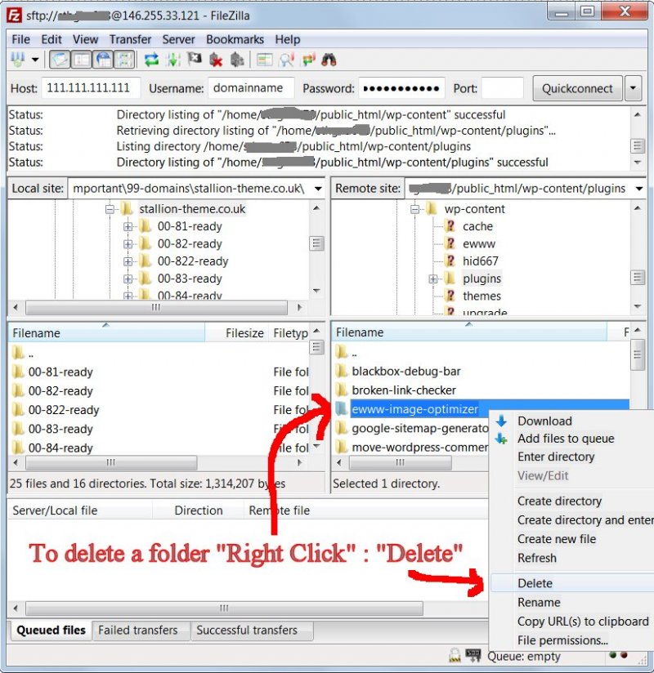Expand 00-81-ready folder in local tree

pos(128,226)
